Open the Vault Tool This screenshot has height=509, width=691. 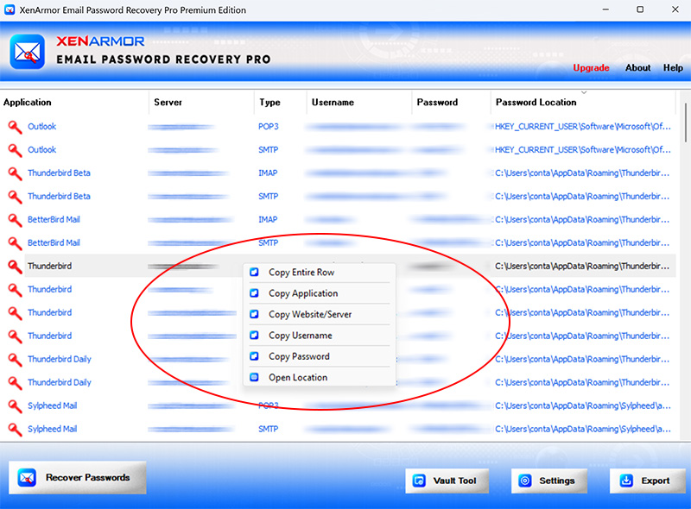pyautogui.click(x=447, y=481)
